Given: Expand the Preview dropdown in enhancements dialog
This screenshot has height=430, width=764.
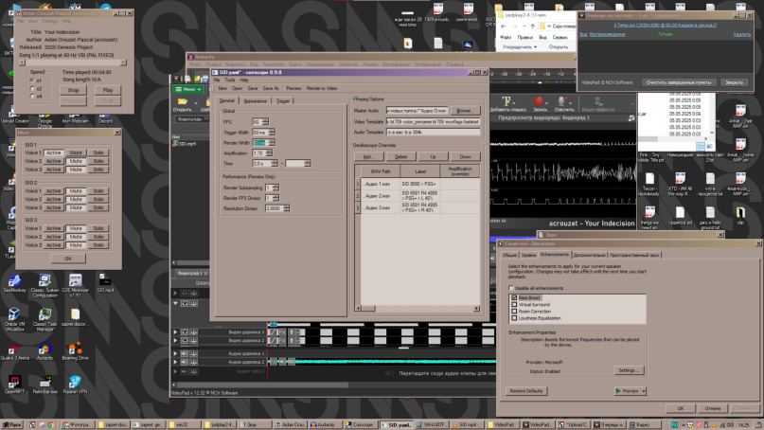Looking at the screenshot, I should click(643, 390).
